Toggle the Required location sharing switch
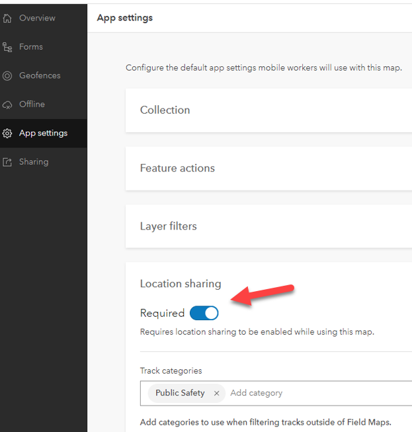 [x=204, y=313]
